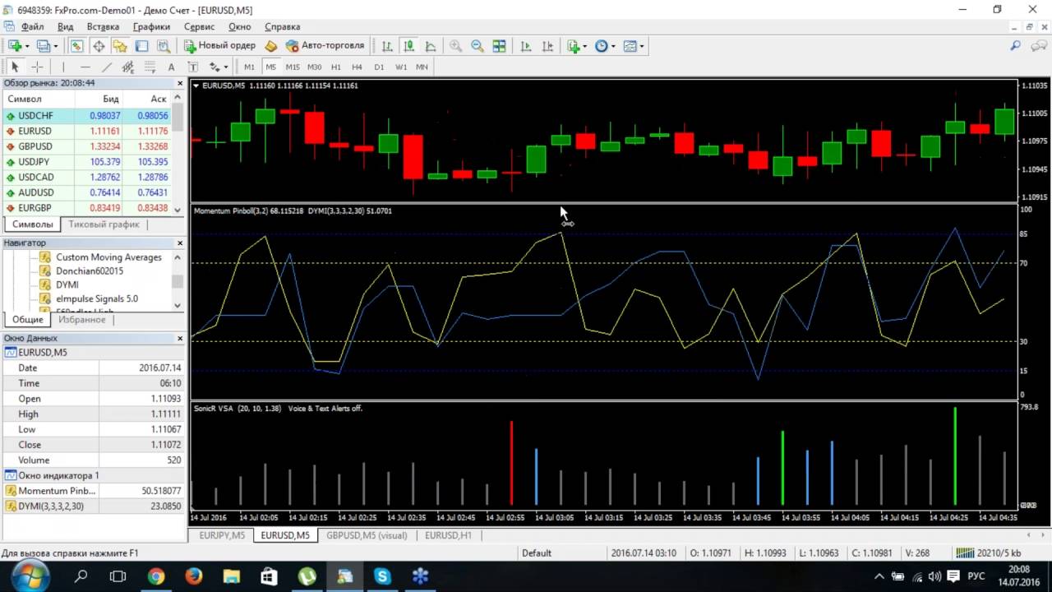
Task: Switch chart to H4 timeframe
Action: [x=357, y=67]
